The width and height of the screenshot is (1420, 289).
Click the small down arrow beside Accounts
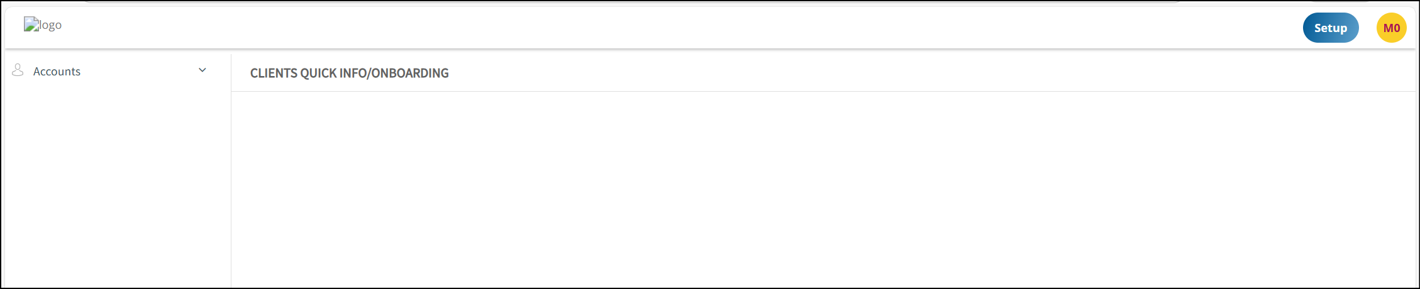(x=202, y=70)
